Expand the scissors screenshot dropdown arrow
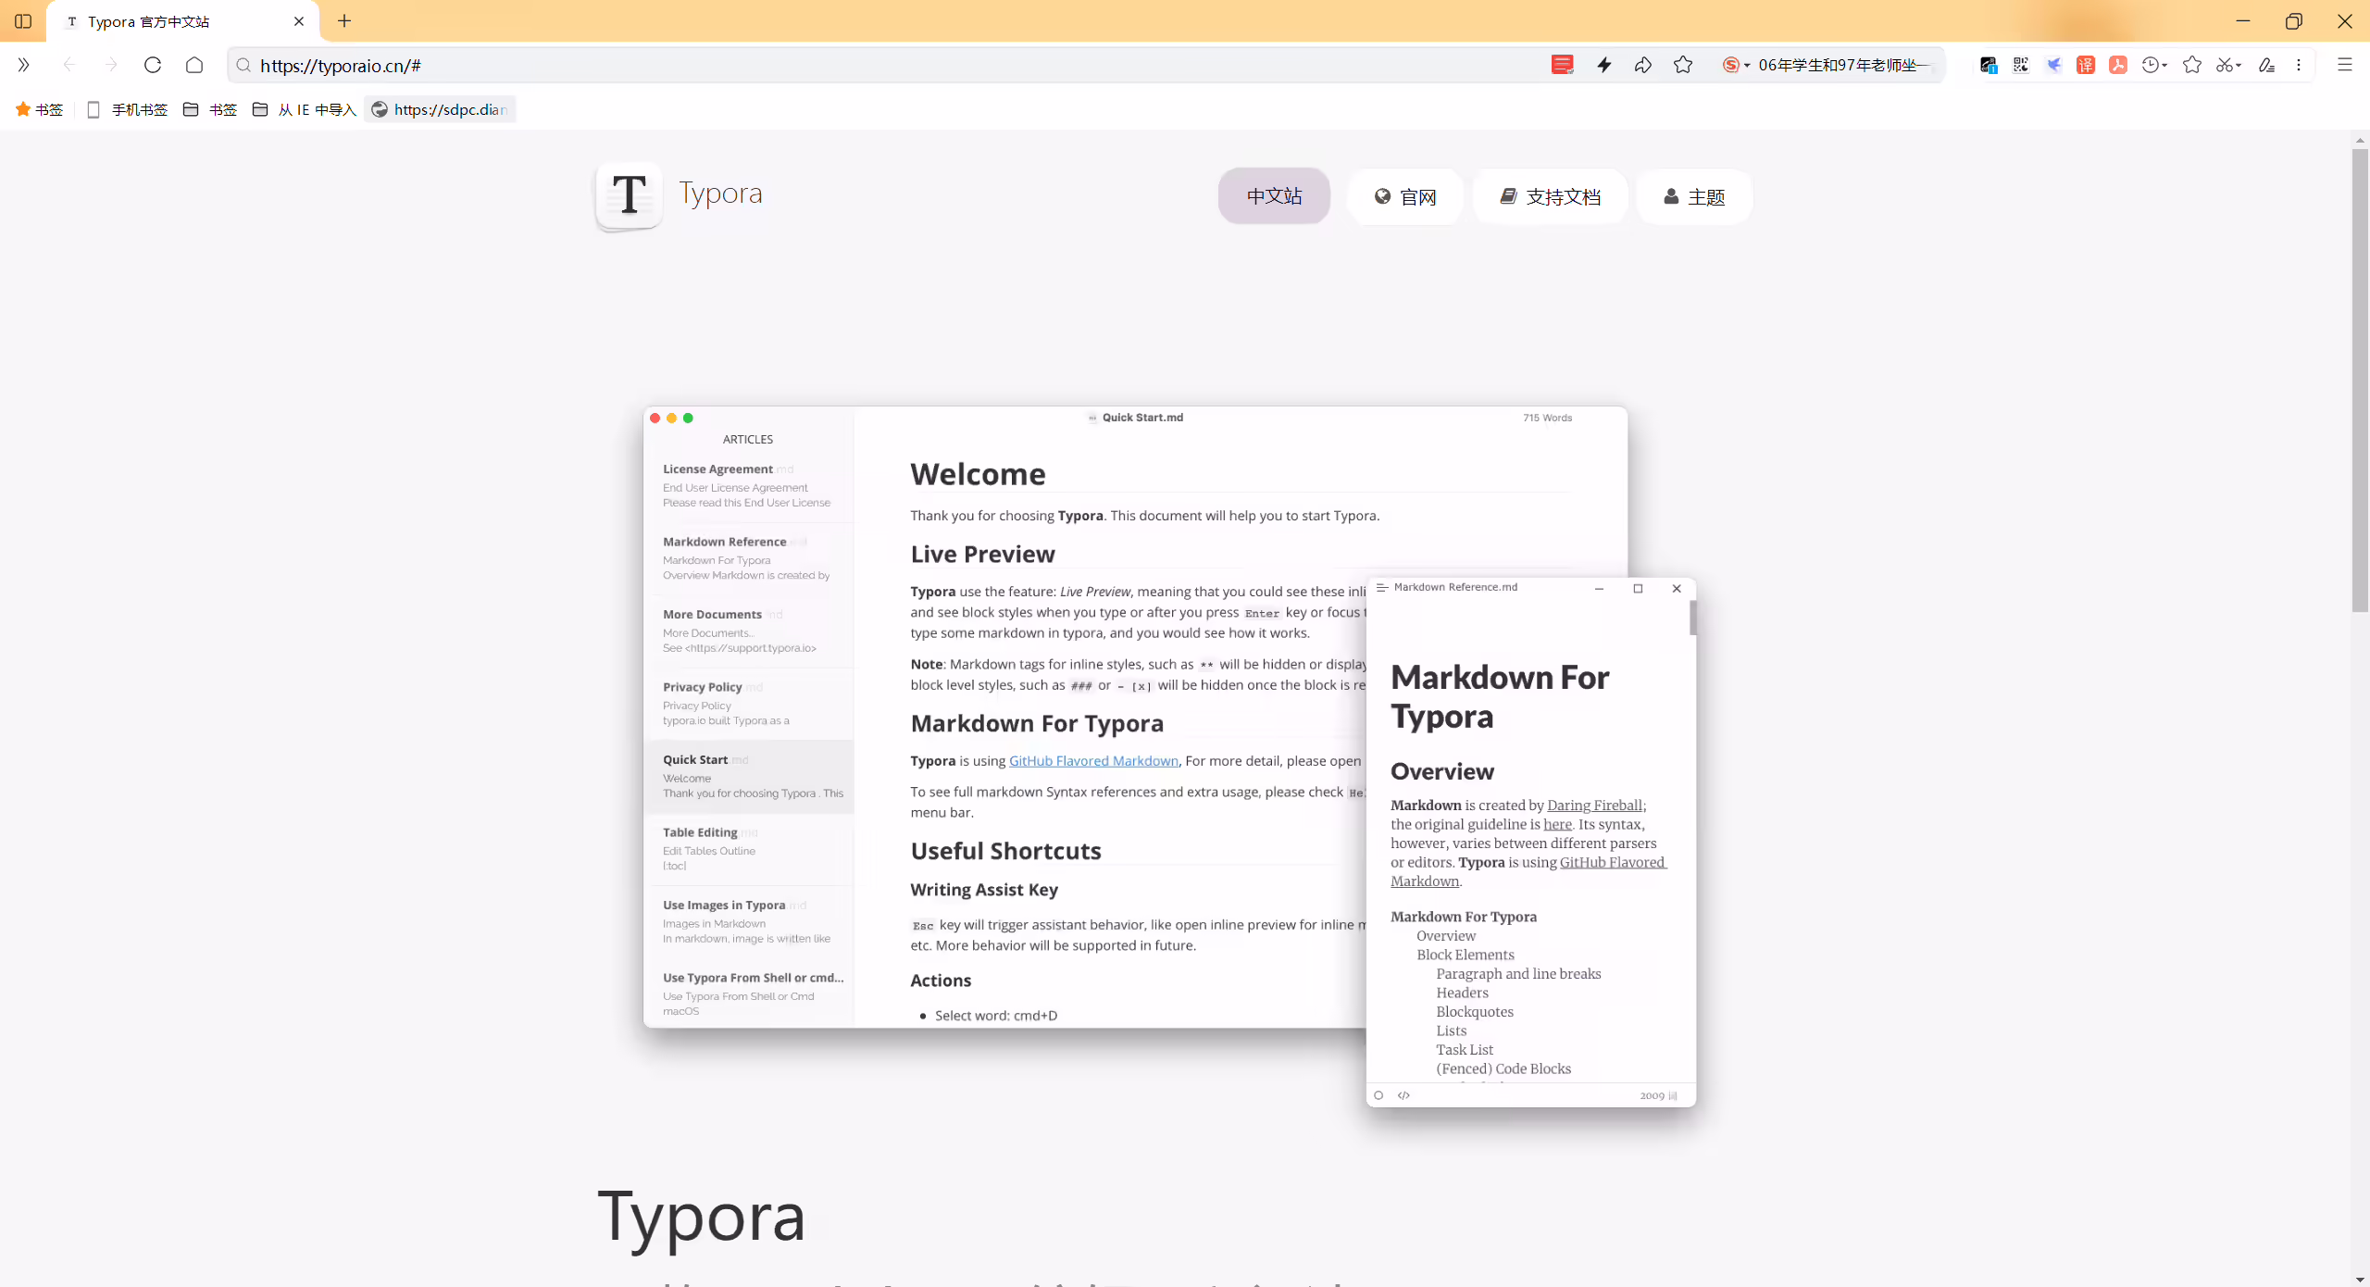Image resolution: width=2370 pixels, height=1287 pixels. click(x=2239, y=65)
